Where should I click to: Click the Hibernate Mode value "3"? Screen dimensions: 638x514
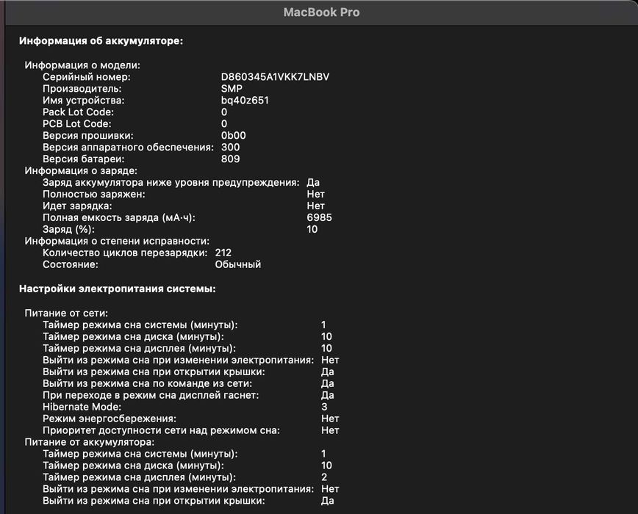pyautogui.click(x=324, y=407)
